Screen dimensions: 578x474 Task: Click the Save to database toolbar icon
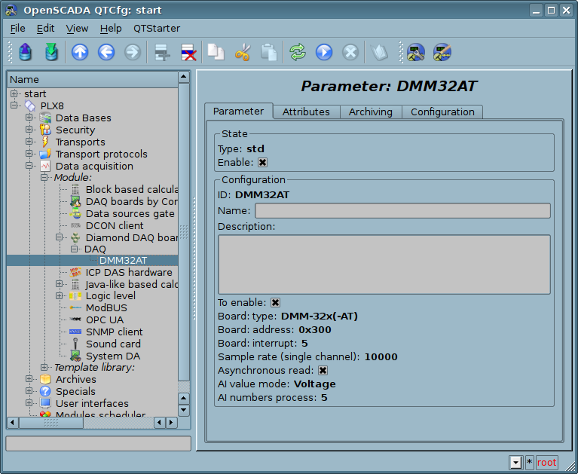51,52
